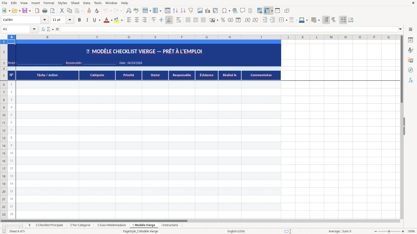Image resolution: width=417 pixels, height=234 pixels.
Task: Click the yellow Highlighting Color swatch
Action: [117, 20]
